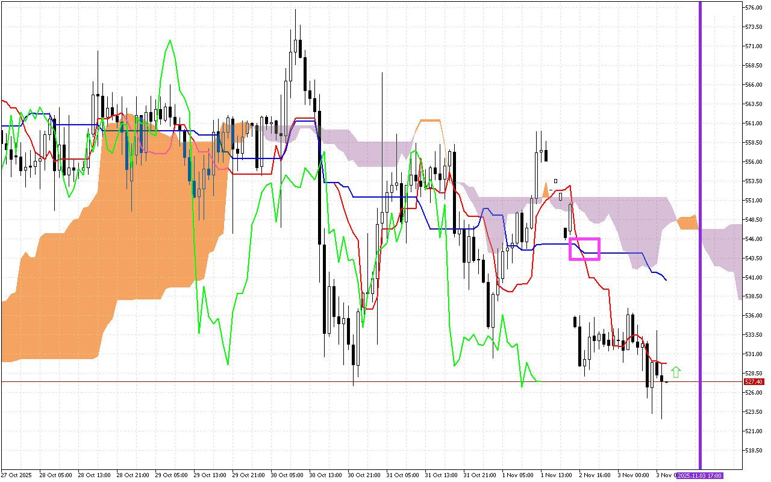Viewport: 771px width, 482px height.
Task: Click the 546.00 label on the price axis
Action: pos(754,239)
